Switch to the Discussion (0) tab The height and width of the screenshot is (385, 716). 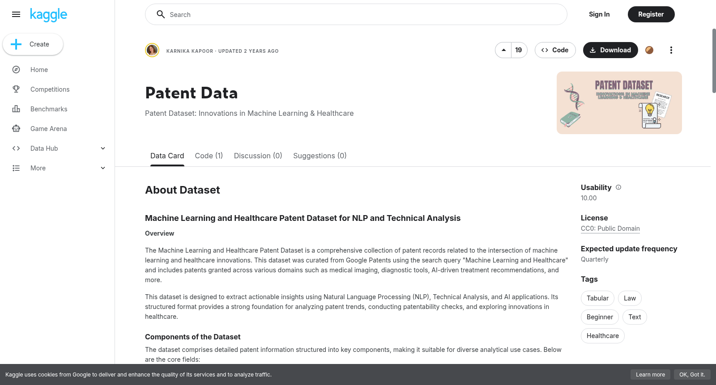(x=258, y=156)
